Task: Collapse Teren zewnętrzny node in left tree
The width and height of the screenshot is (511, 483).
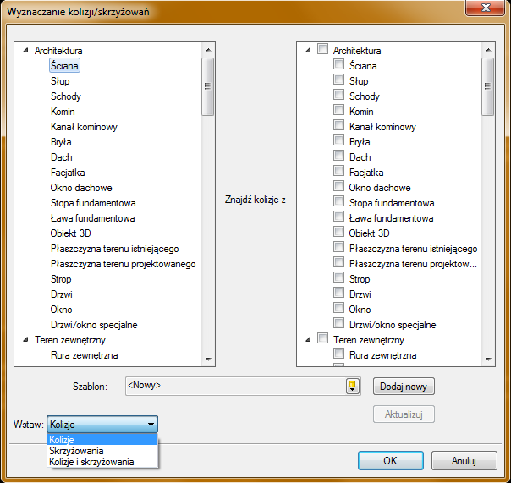Action: click(x=25, y=340)
